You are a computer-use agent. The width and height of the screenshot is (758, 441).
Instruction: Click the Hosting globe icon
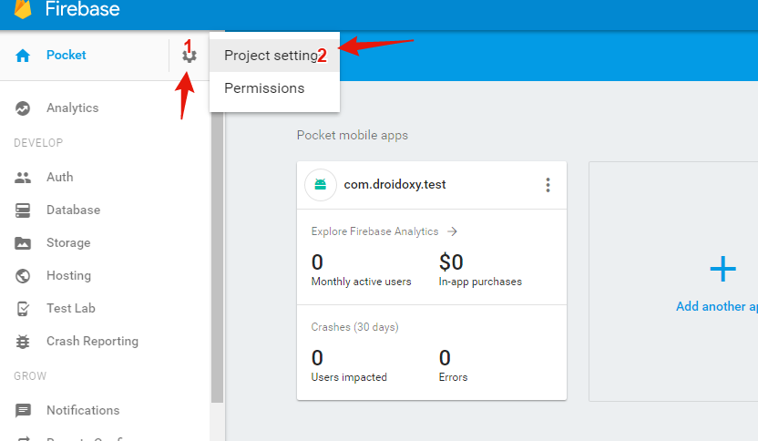point(24,276)
